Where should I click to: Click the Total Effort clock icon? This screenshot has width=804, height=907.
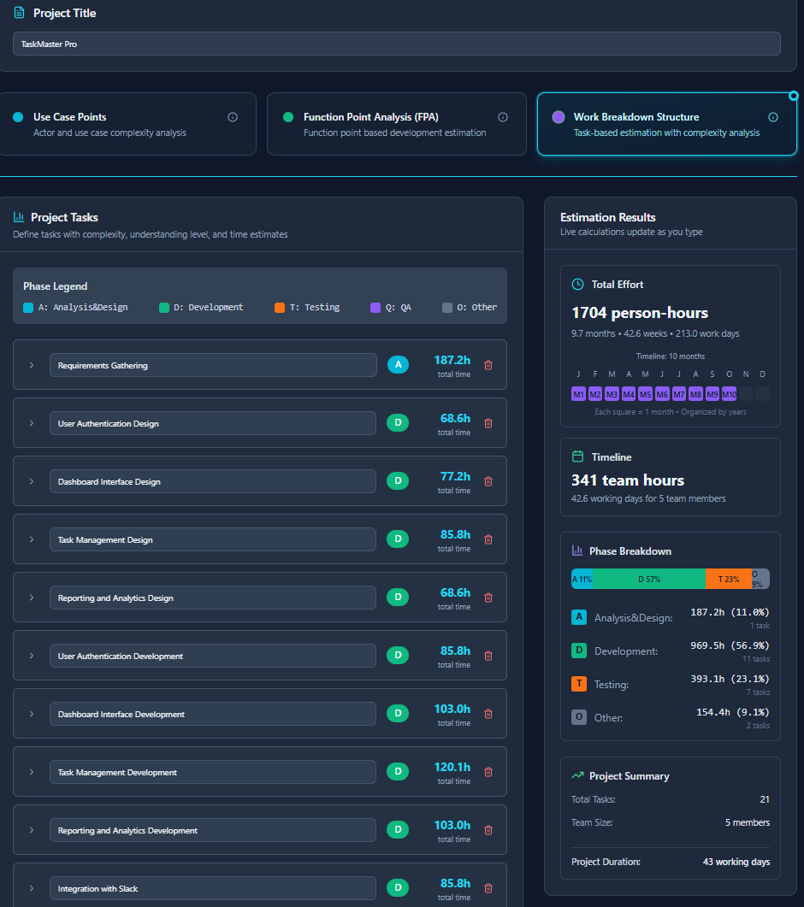click(x=577, y=284)
